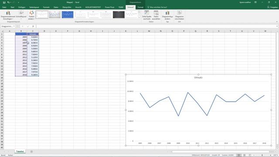Click the zoom slider handle
Screen dimensions: 279x157
click(262, 155)
